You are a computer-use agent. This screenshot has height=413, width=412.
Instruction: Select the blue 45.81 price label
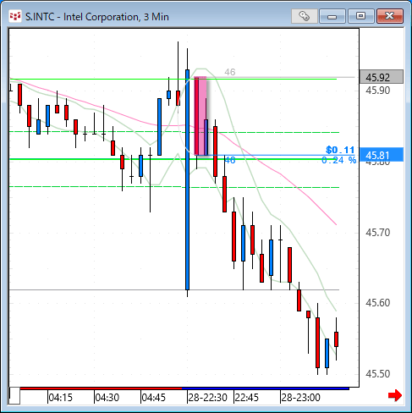[x=382, y=155]
